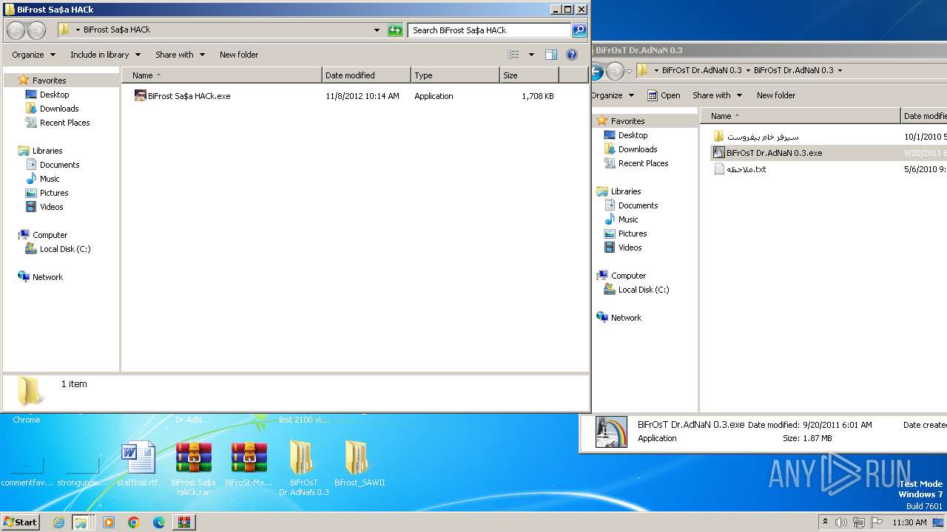
Task: Click the Forward arrow in BiFrost Sa$a HACk window
Action: coord(36,30)
